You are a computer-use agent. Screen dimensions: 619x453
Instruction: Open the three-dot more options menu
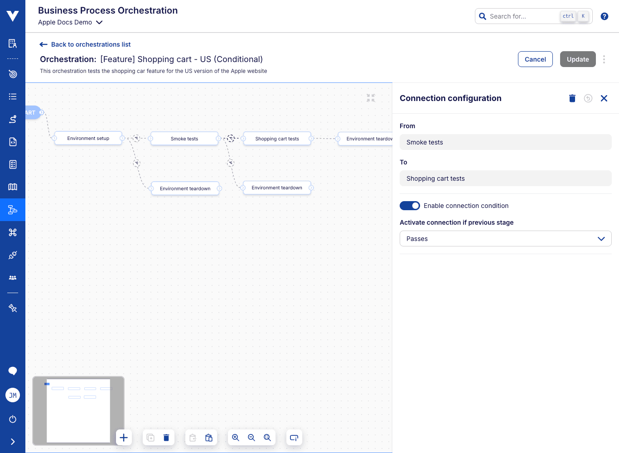click(x=604, y=59)
